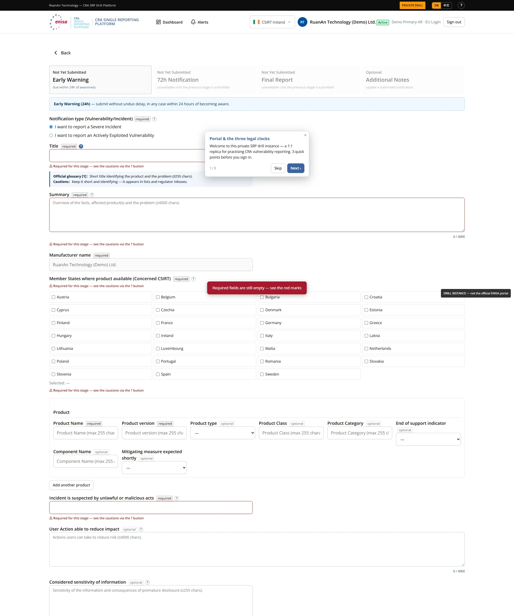Click the PRIVATE DRILL badge

412,5
